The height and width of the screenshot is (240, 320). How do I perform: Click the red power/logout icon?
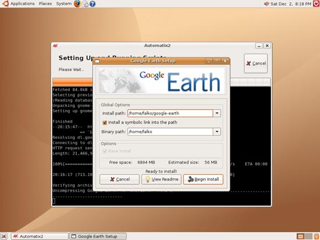[x=316, y=3]
